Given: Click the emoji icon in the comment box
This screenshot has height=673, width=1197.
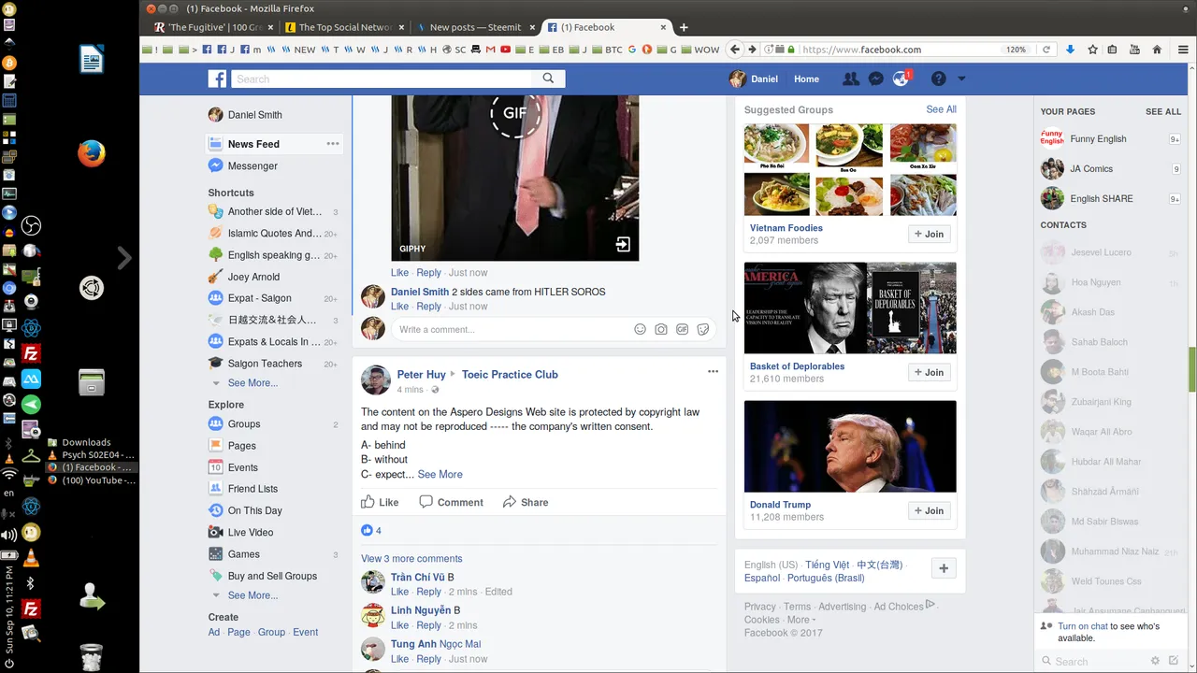Looking at the screenshot, I should pyautogui.click(x=641, y=329).
